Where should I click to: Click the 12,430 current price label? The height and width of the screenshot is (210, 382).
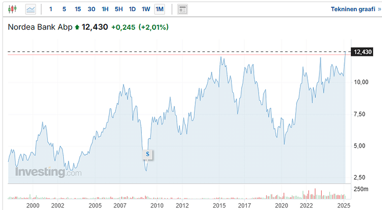(363, 52)
